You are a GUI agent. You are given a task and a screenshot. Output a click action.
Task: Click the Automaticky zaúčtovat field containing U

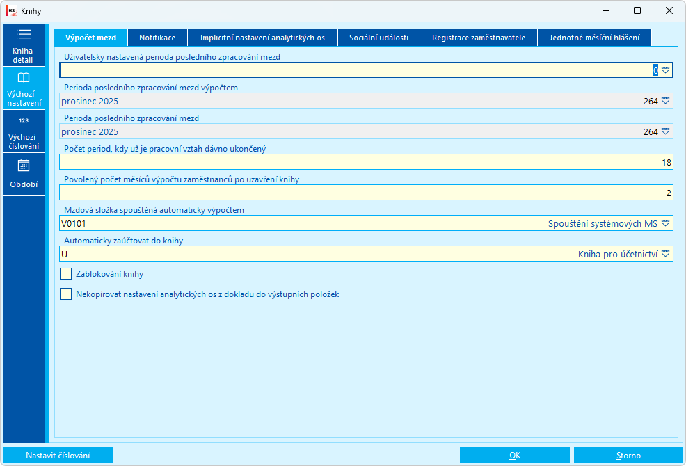click(x=366, y=255)
